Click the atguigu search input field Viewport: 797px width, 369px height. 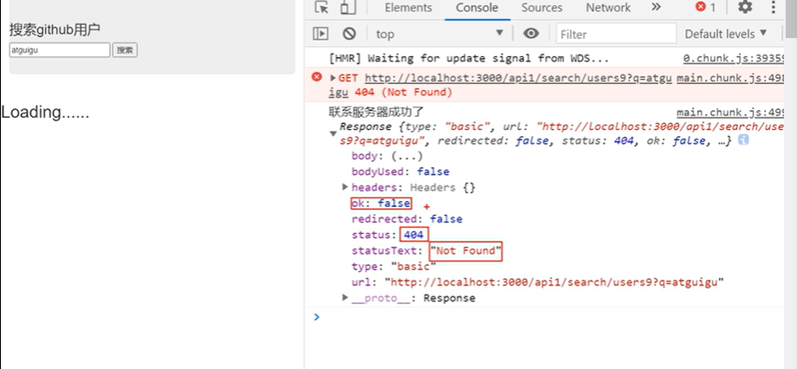click(x=60, y=50)
